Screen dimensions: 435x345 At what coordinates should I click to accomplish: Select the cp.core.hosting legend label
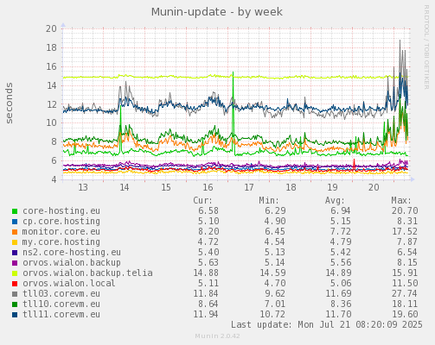tap(61, 222)
